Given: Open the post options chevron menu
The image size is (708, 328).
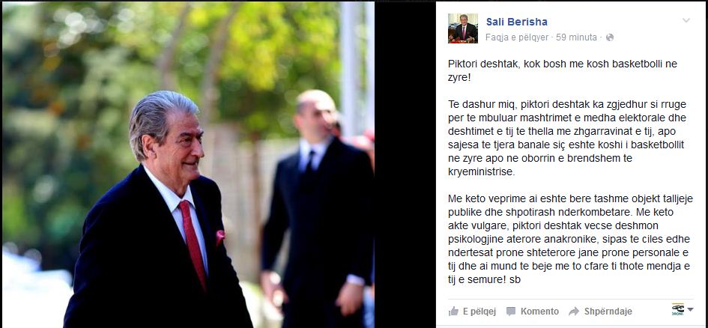Looking at the screenshot, I should tap(686, 21).
